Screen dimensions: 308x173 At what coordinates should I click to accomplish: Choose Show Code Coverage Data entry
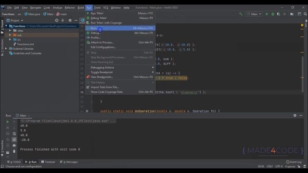120,92
